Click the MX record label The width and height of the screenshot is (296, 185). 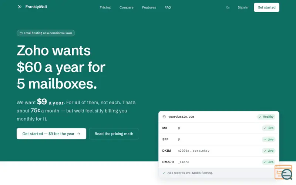click(x=165, y=128)
